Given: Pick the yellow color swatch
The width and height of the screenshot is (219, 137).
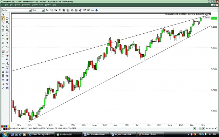Looking at the screenshot, I should (8, 126).
